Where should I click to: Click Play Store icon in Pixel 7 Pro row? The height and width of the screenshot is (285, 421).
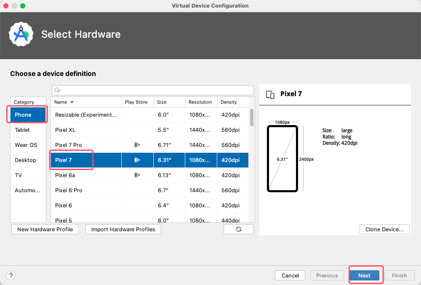point(137,145)
